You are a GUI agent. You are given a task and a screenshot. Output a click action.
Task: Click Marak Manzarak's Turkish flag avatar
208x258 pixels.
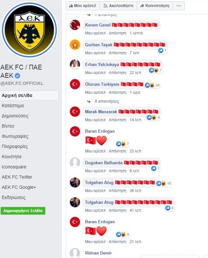coord(75,111)
